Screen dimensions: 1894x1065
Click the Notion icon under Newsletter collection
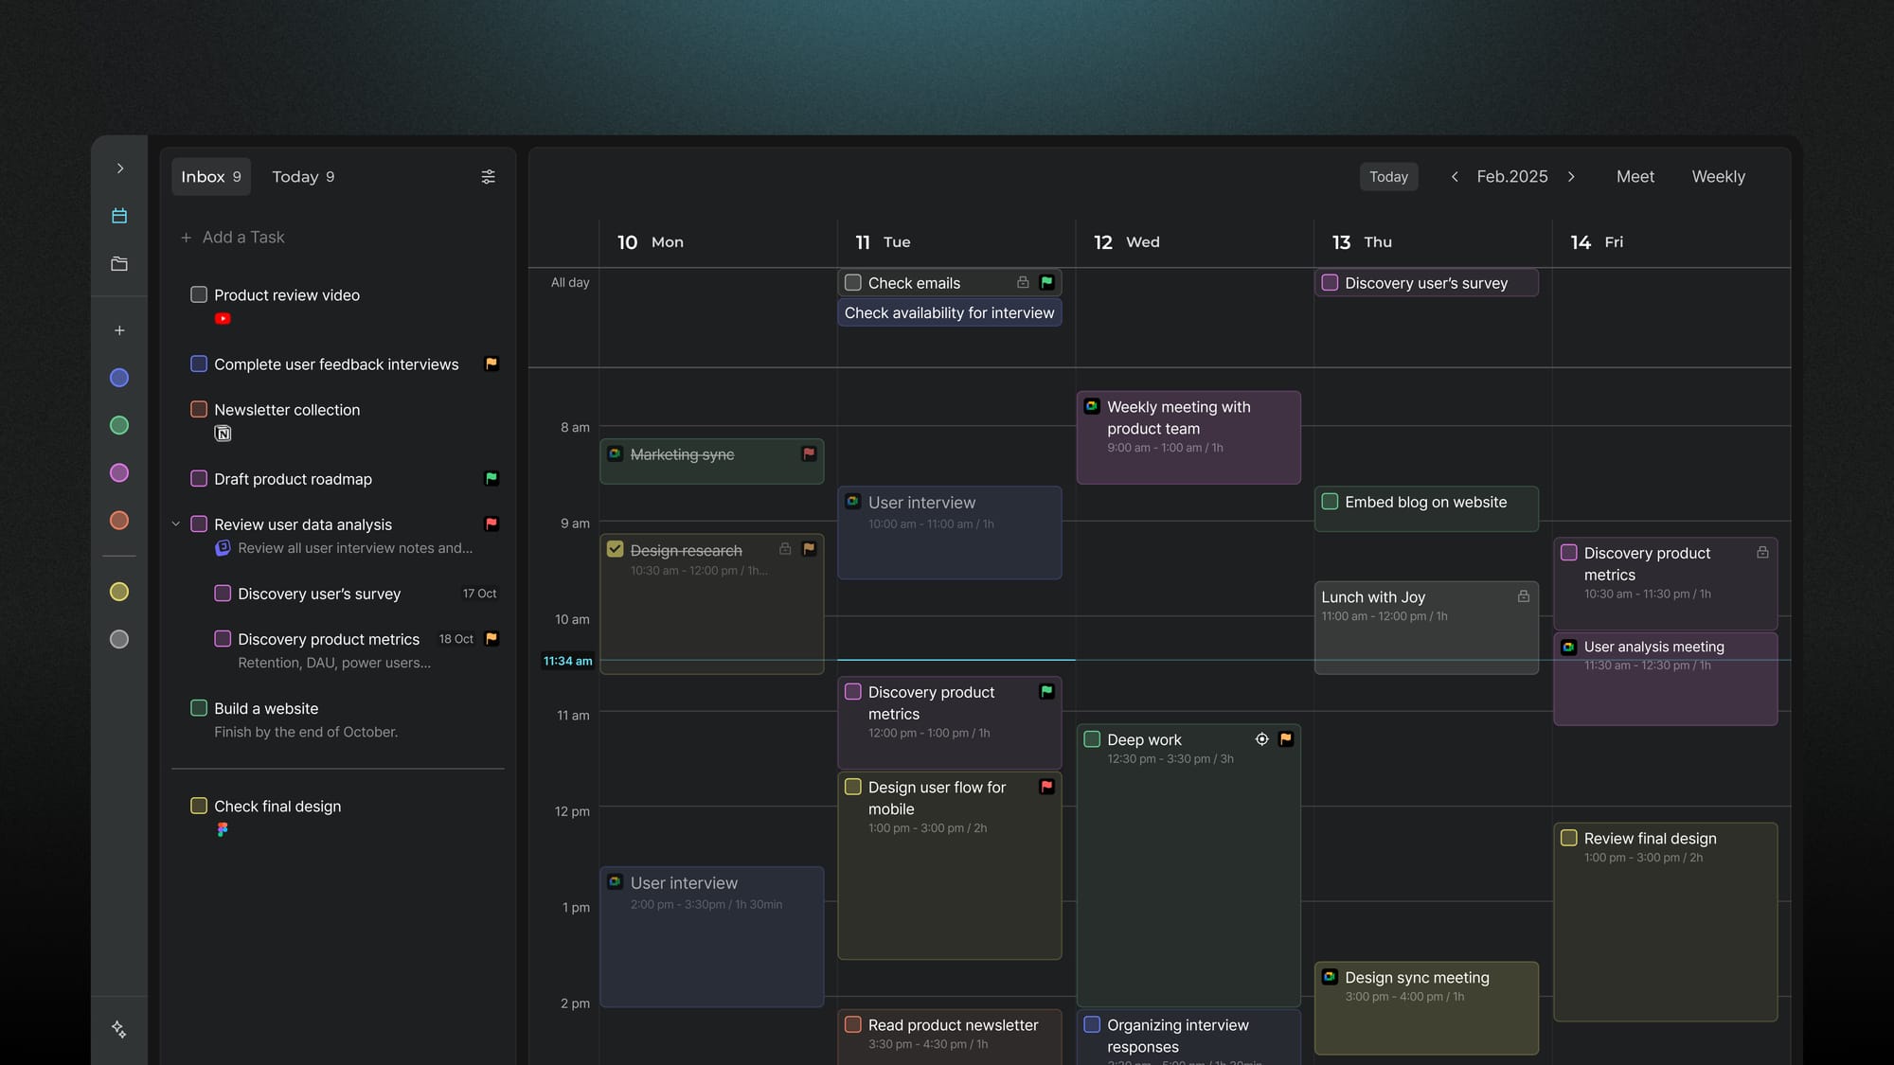click(x=223, y=434)
